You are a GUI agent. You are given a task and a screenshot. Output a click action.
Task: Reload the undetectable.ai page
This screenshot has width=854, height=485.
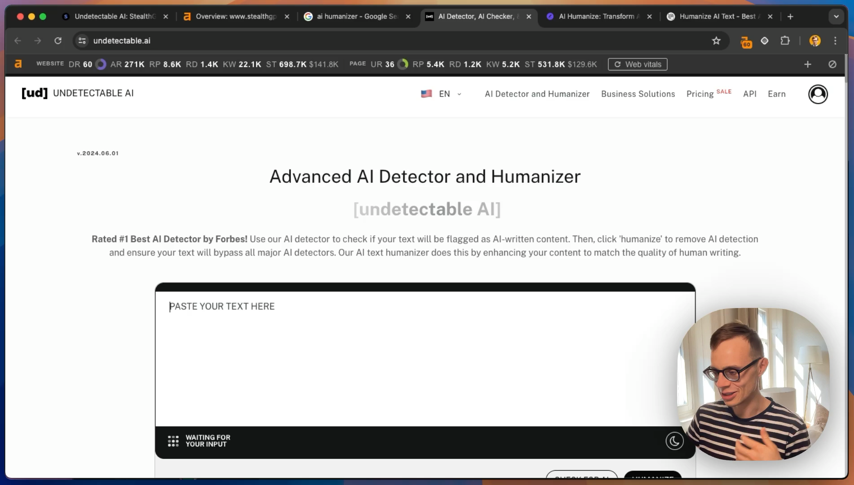[x=58, y=41]
